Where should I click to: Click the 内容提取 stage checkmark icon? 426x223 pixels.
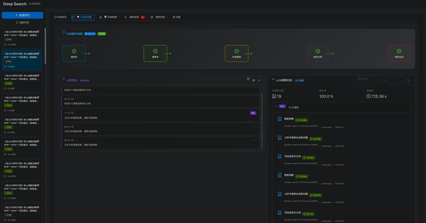point(236,51)
